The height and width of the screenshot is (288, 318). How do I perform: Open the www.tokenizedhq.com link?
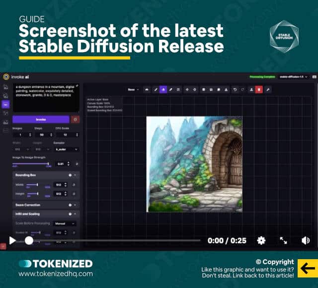click(x=56, y=274)
